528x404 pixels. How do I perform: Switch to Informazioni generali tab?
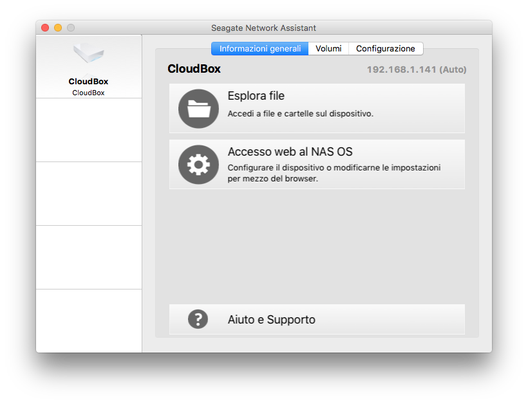pyautogui.click(x=260, y=48)
